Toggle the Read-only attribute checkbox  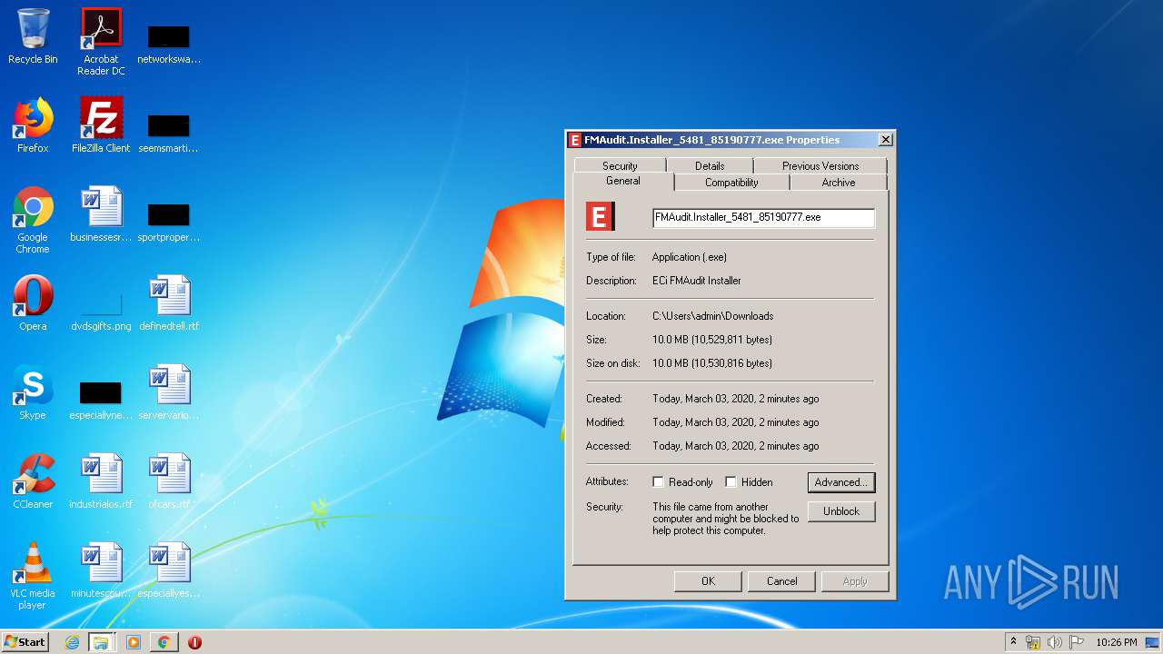tap(658, 482)
